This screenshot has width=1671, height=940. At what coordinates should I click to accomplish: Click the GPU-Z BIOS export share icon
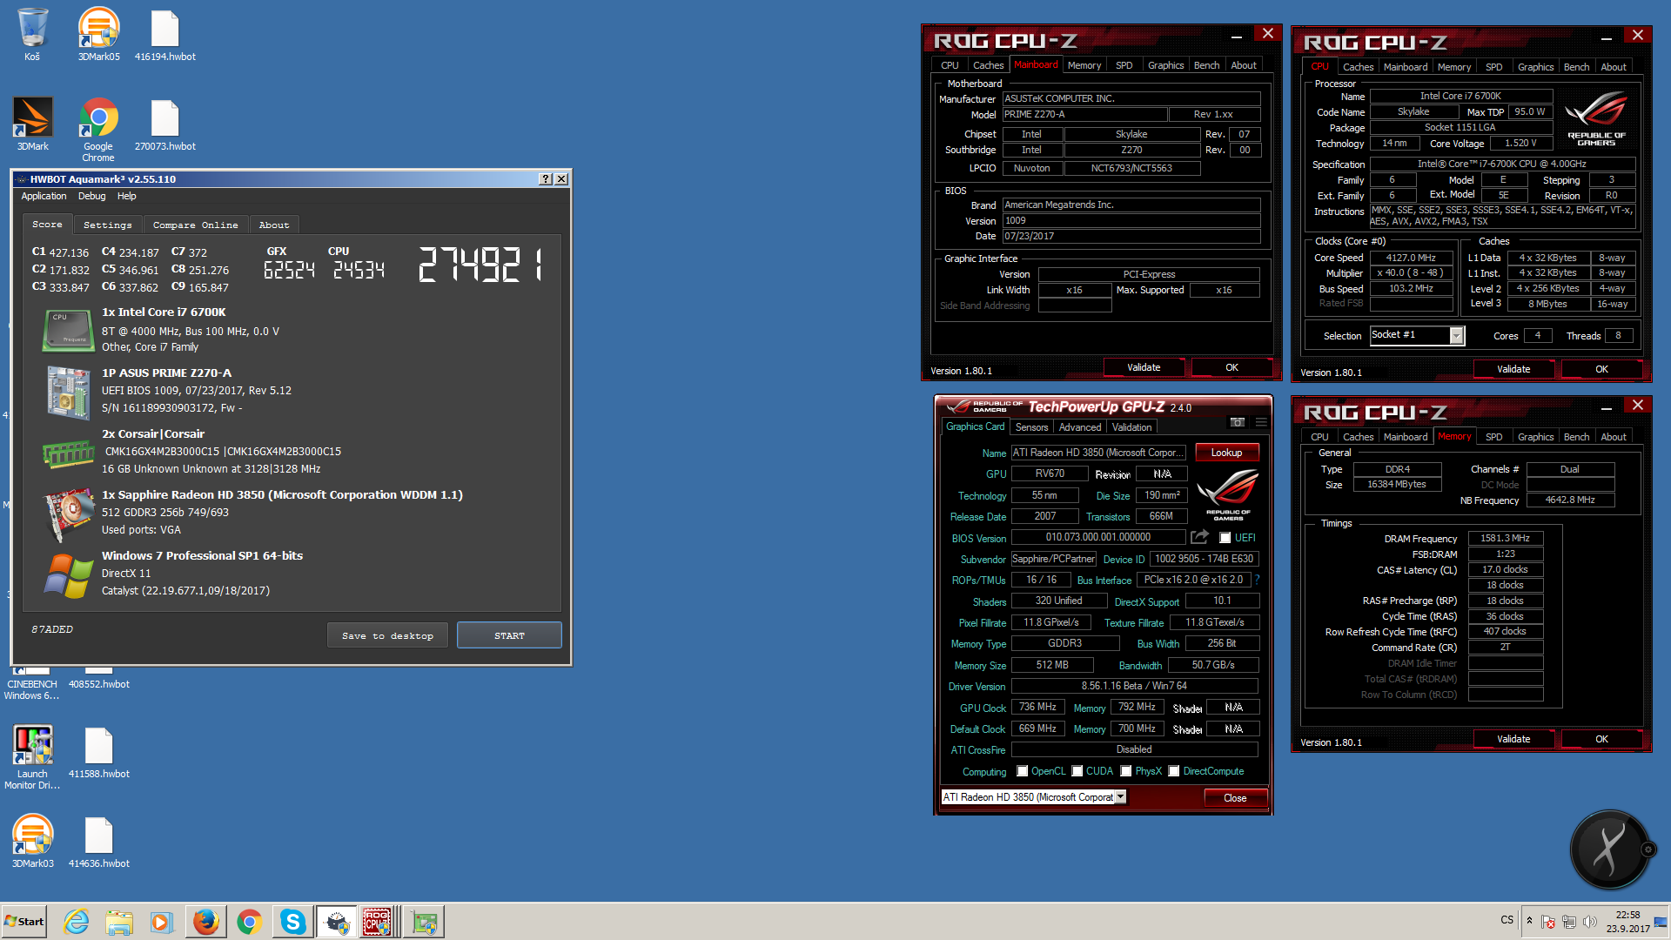point(1200,537)
